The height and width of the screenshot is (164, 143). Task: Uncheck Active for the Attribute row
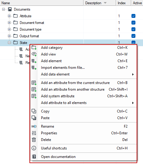133,16
